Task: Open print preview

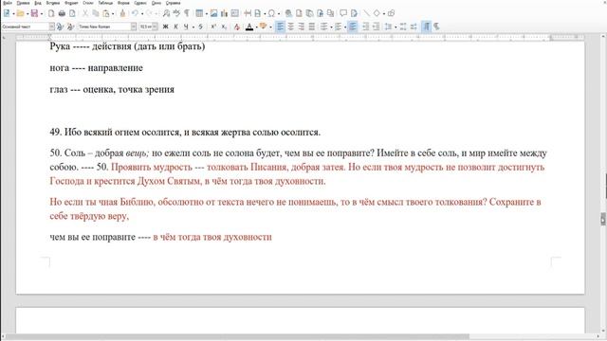Action: (x=72, y=13)
